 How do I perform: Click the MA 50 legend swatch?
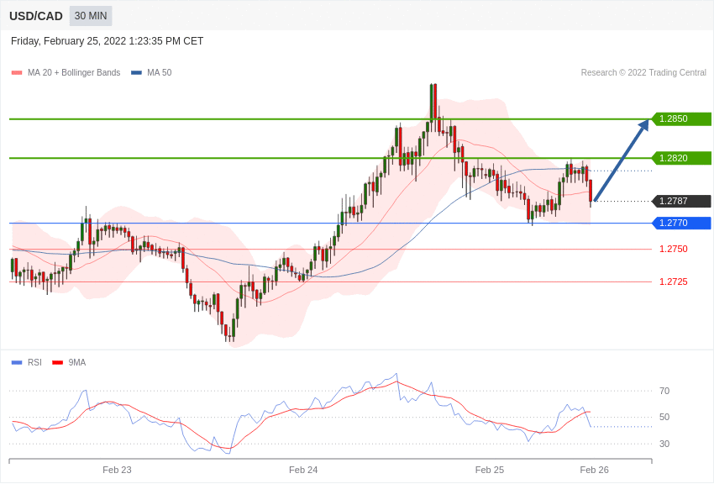136,72
